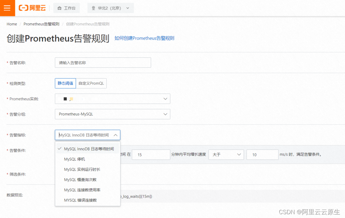The height and width of the screenshot is (218, 345).
Task: Click the location pin icon in region selector
Action: 93,8
